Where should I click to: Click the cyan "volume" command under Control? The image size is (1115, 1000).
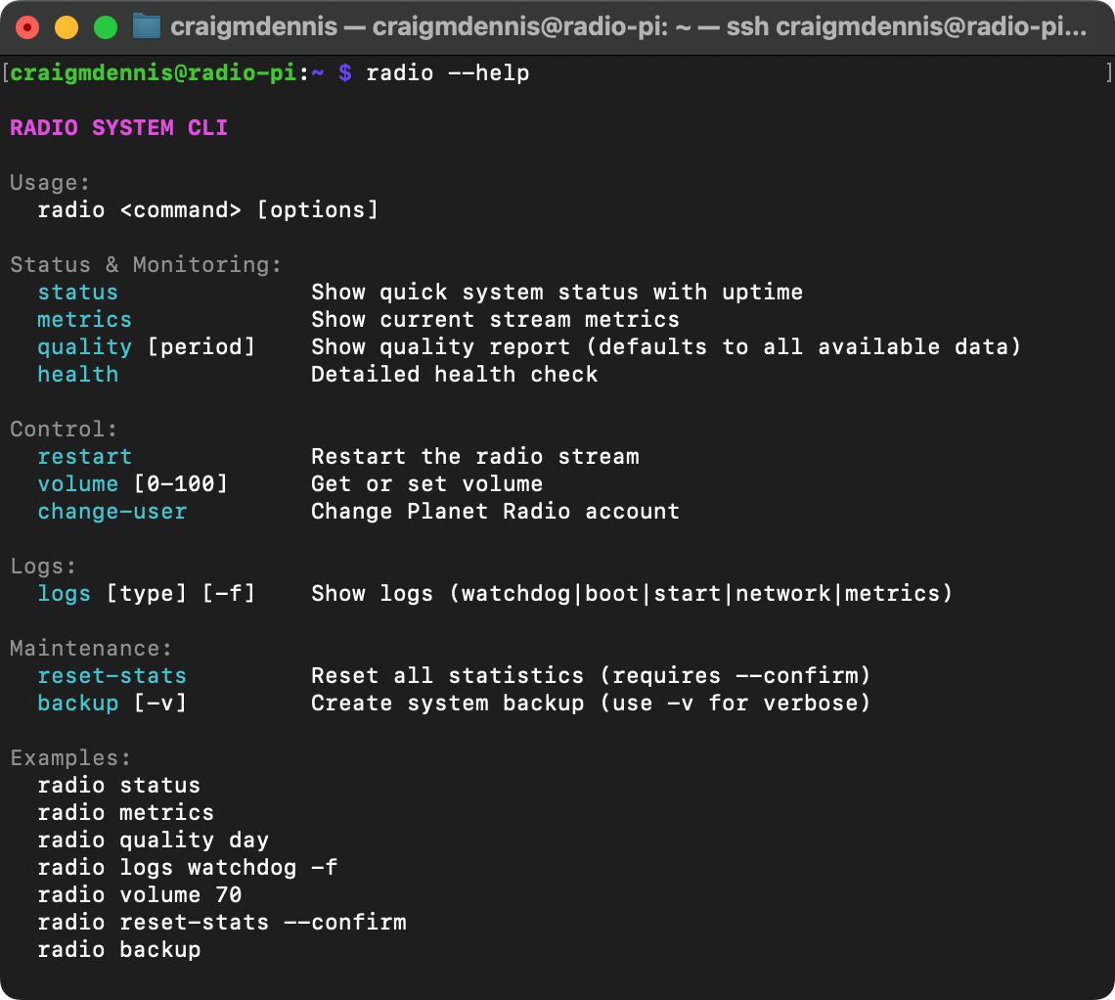point(77,484)
